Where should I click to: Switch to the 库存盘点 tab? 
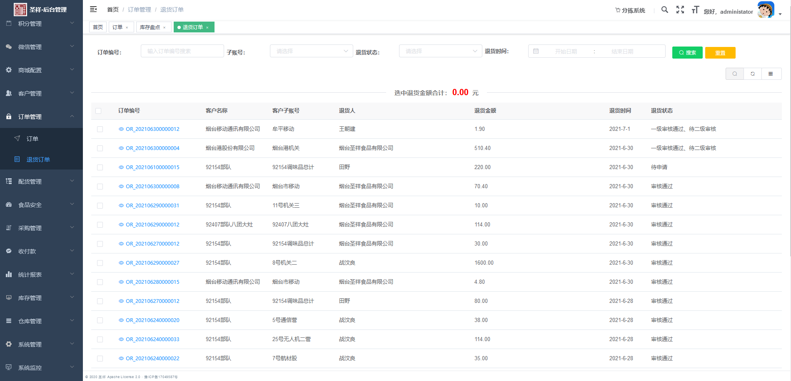150,27
